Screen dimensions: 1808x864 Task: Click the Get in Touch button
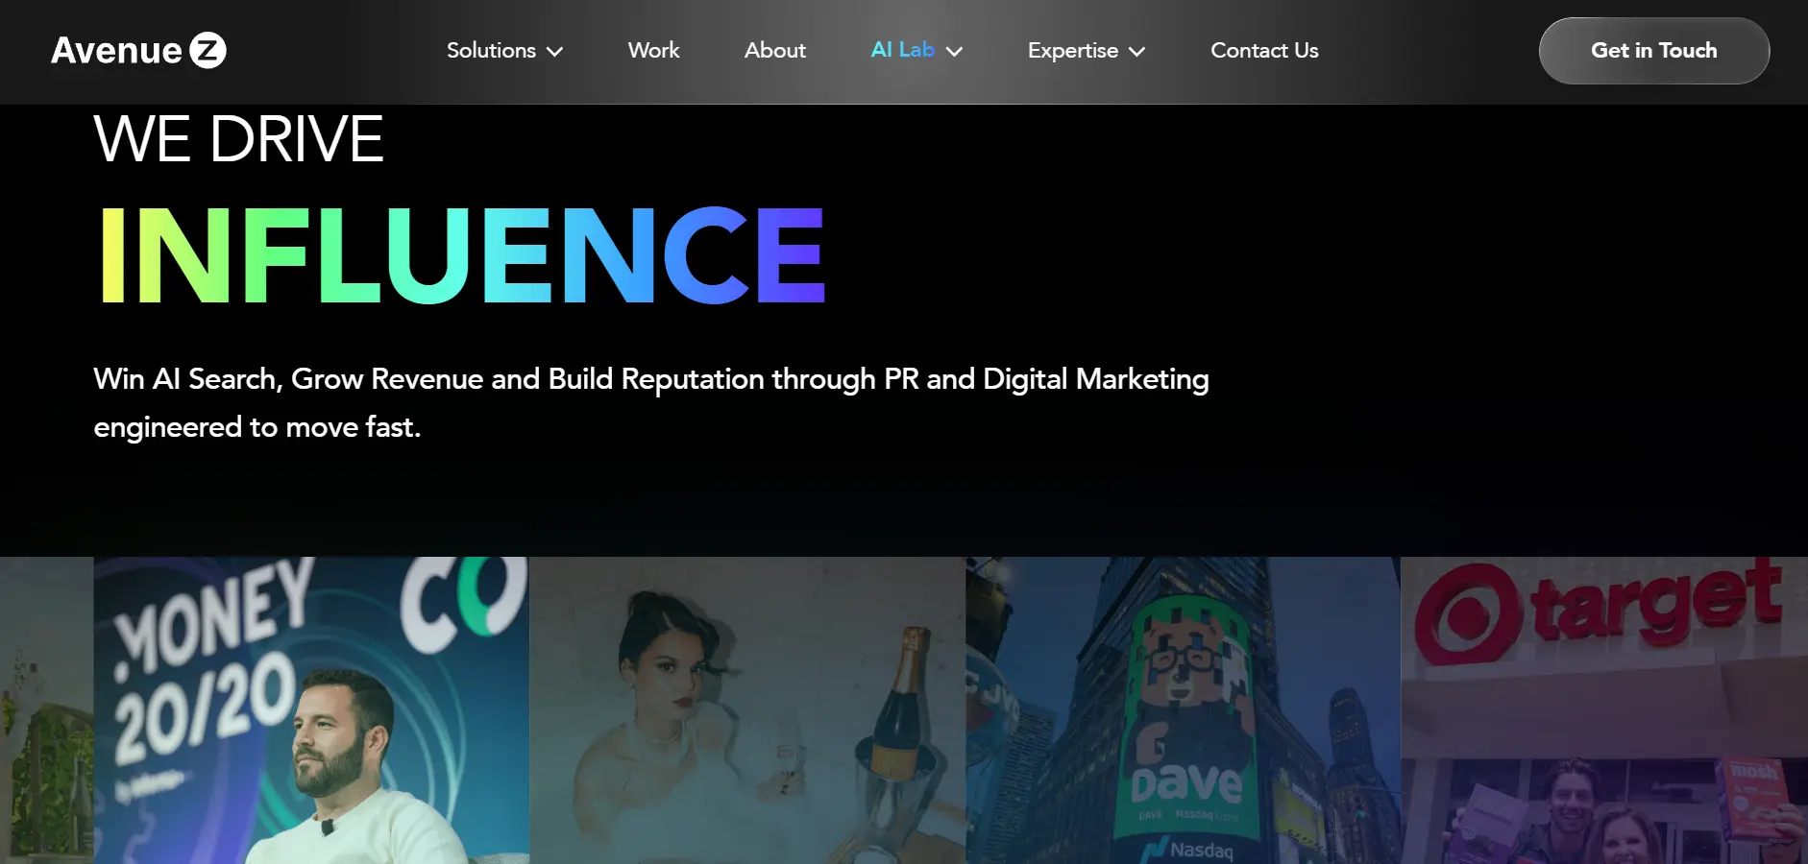[x=1654, y=51]
